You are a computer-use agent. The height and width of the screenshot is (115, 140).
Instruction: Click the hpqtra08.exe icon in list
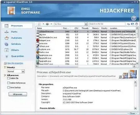(x=38, y=61)
